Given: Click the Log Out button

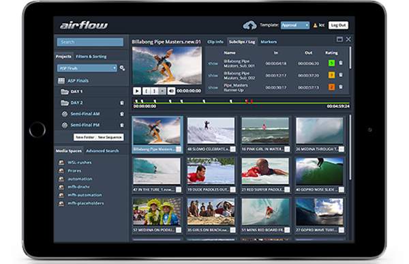Looking at the screenshot, I should (x=338, y=25).
